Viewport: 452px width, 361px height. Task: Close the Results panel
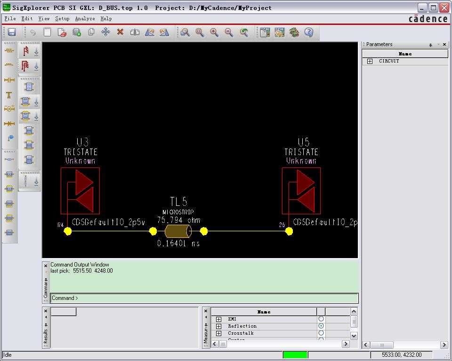pos(46,311)
